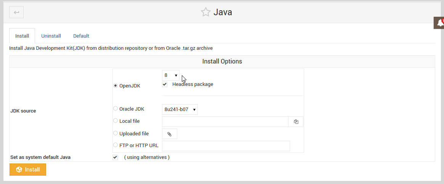Select the Local file radio button
The height and width of the screenshot is (184, 444).
[115, 121]
